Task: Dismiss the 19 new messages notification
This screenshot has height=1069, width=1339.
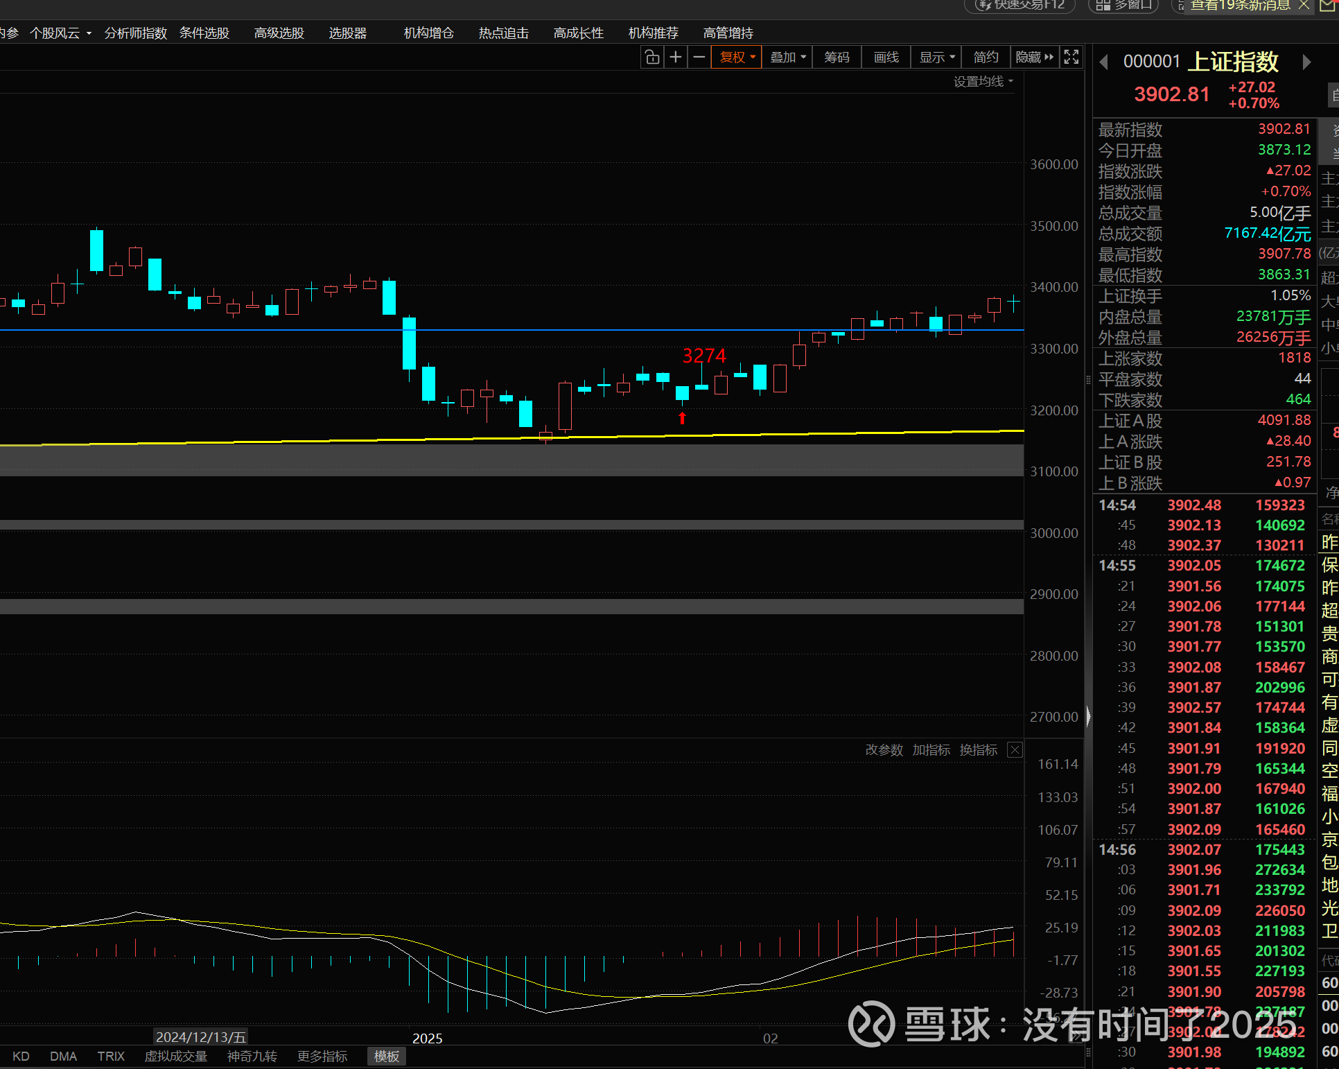Action: click(1304, 6)
